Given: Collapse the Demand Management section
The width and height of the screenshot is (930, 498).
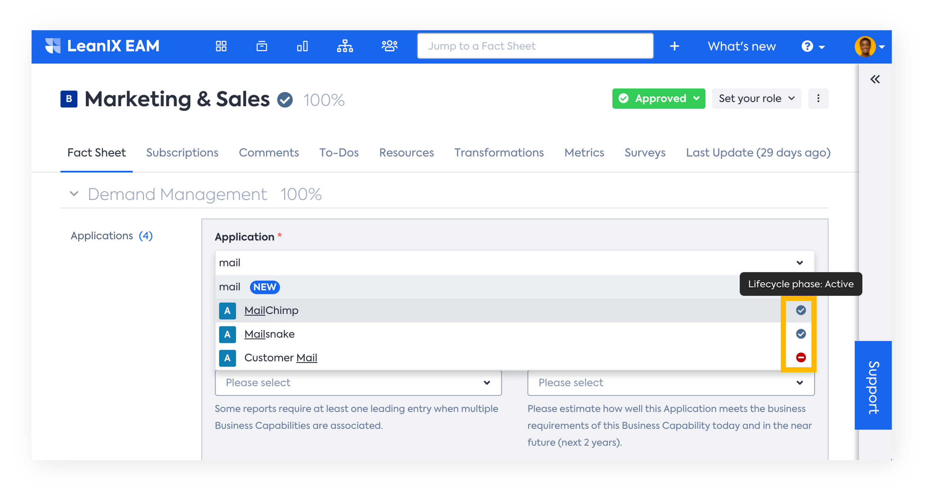Looking at the screenshot, I should click(74, 193).
